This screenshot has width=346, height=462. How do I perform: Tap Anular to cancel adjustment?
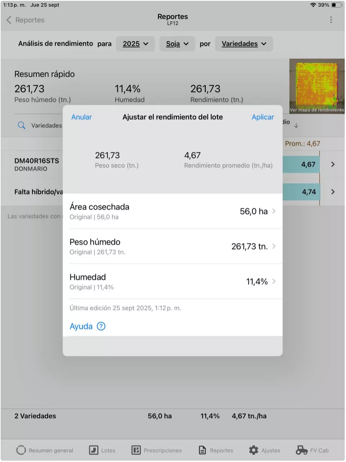[81, 117]
